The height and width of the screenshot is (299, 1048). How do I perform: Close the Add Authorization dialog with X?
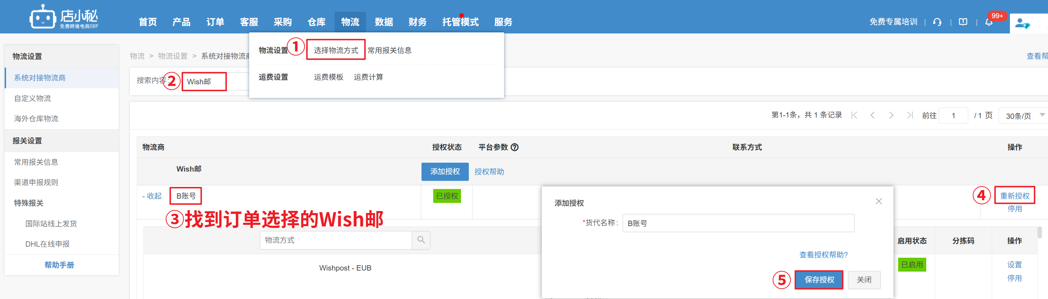click(x=878, y=201)
